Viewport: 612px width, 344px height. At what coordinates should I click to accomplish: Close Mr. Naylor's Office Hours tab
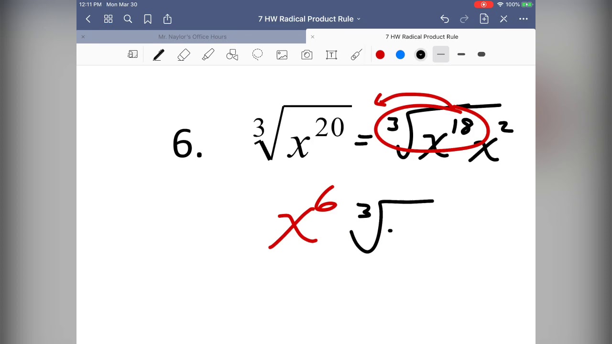pyautogui.click(x=83, y=37)
